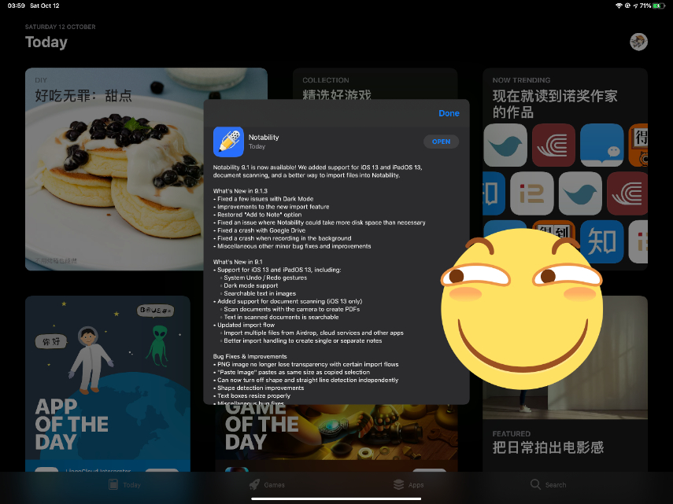Screen dimensions: 673x504
Task: Tap the white i2 app icon in the trending middle row
Action: [x=532, y=193]
